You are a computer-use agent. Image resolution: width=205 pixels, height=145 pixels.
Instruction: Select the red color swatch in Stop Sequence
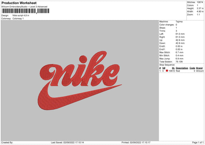click(x=167, y=71)
